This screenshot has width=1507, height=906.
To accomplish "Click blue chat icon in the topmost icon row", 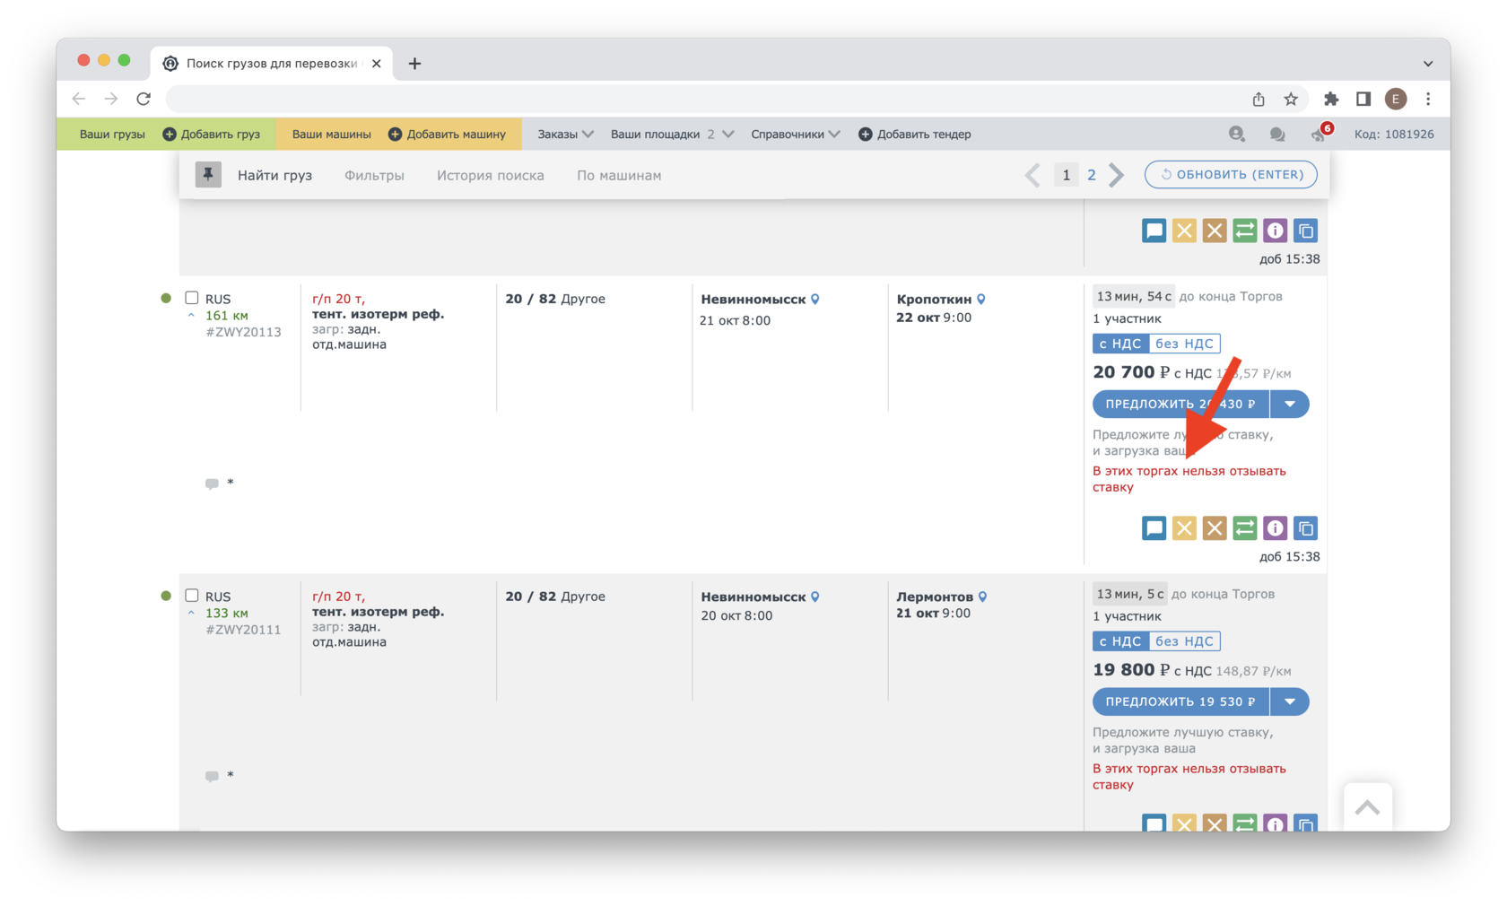I will click(x=1154, y=231).
